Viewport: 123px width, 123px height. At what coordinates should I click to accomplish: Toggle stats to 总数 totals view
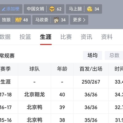(x=114, y=55)
